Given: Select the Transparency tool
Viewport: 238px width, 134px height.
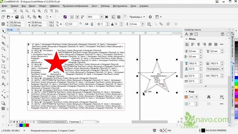Looking at the screenshot, I should [3, 109].
